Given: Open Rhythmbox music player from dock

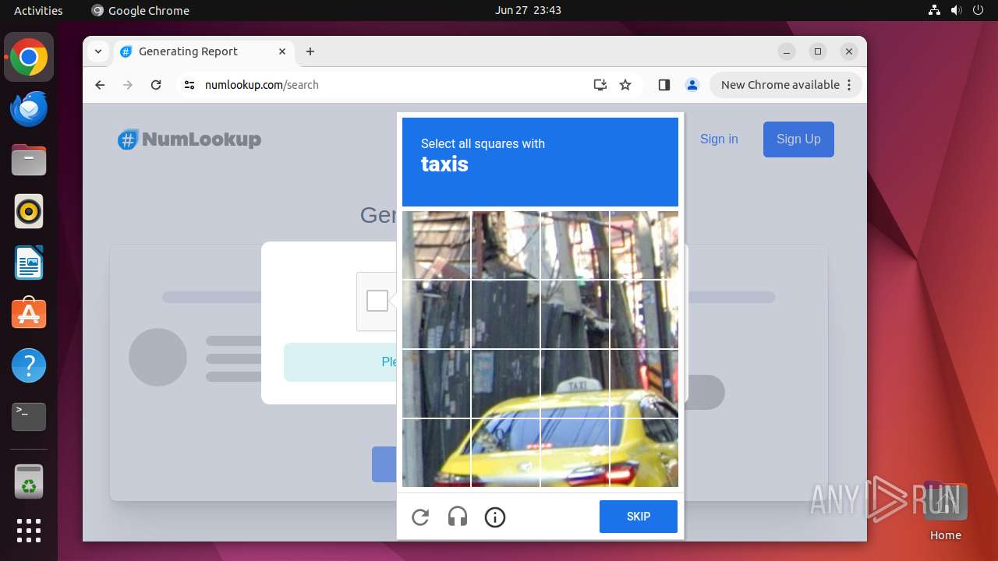Looking at the screenshot, I should 29,211.
